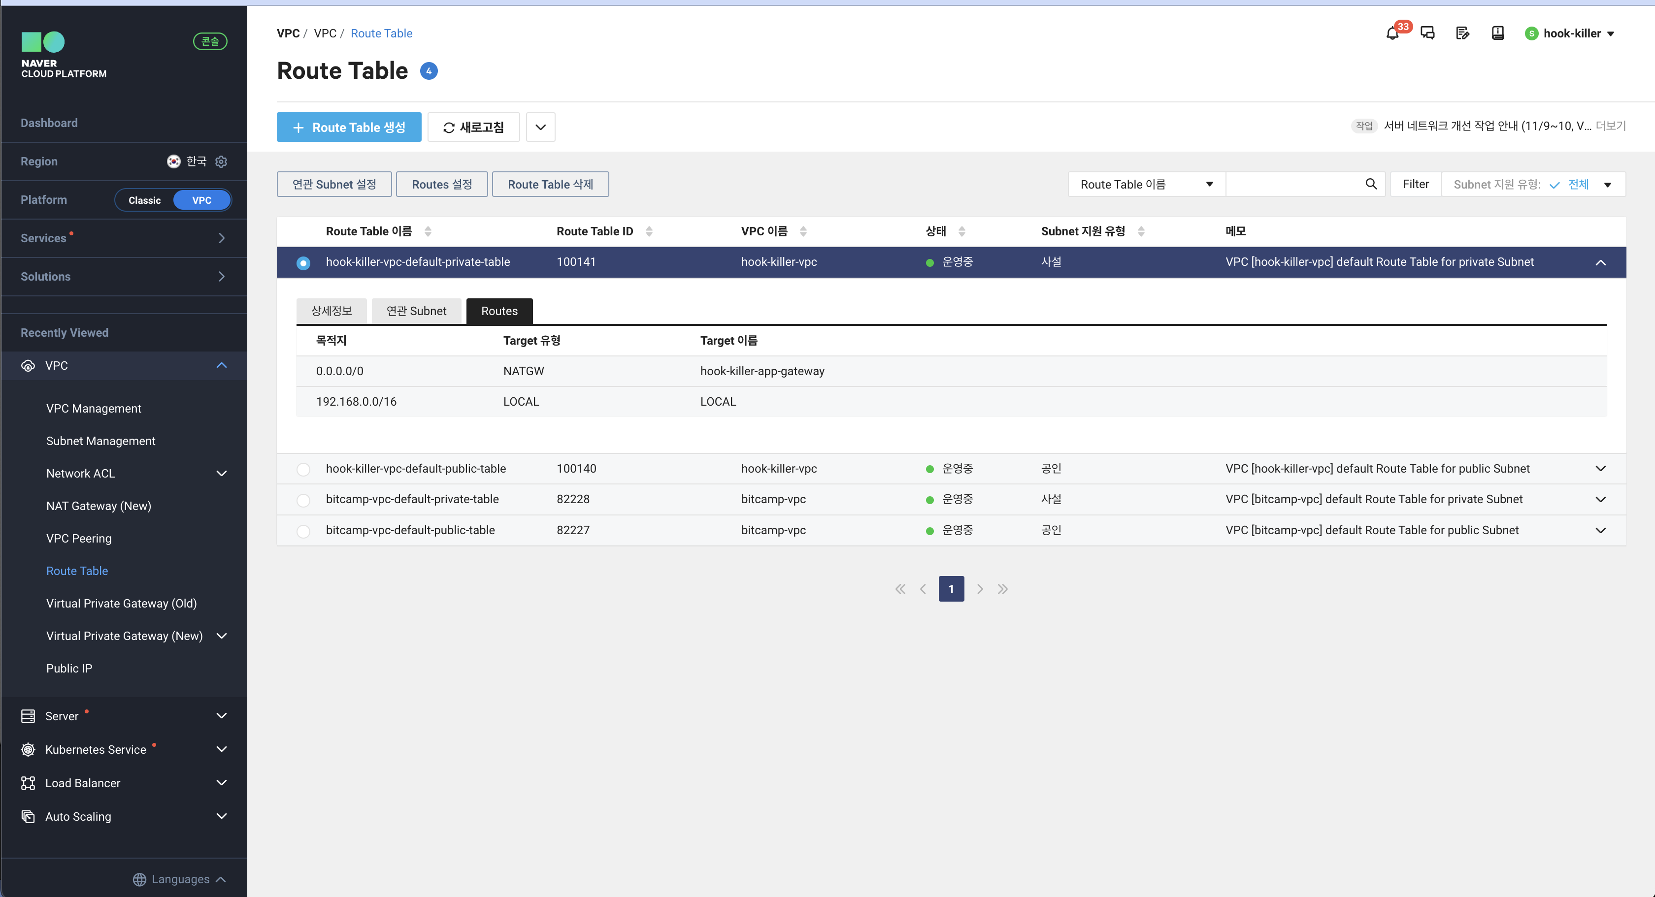Viewport: 1655px width, 897px height.
Task: Switch to the 연관 Subnet tab
Action: point(416,311)
